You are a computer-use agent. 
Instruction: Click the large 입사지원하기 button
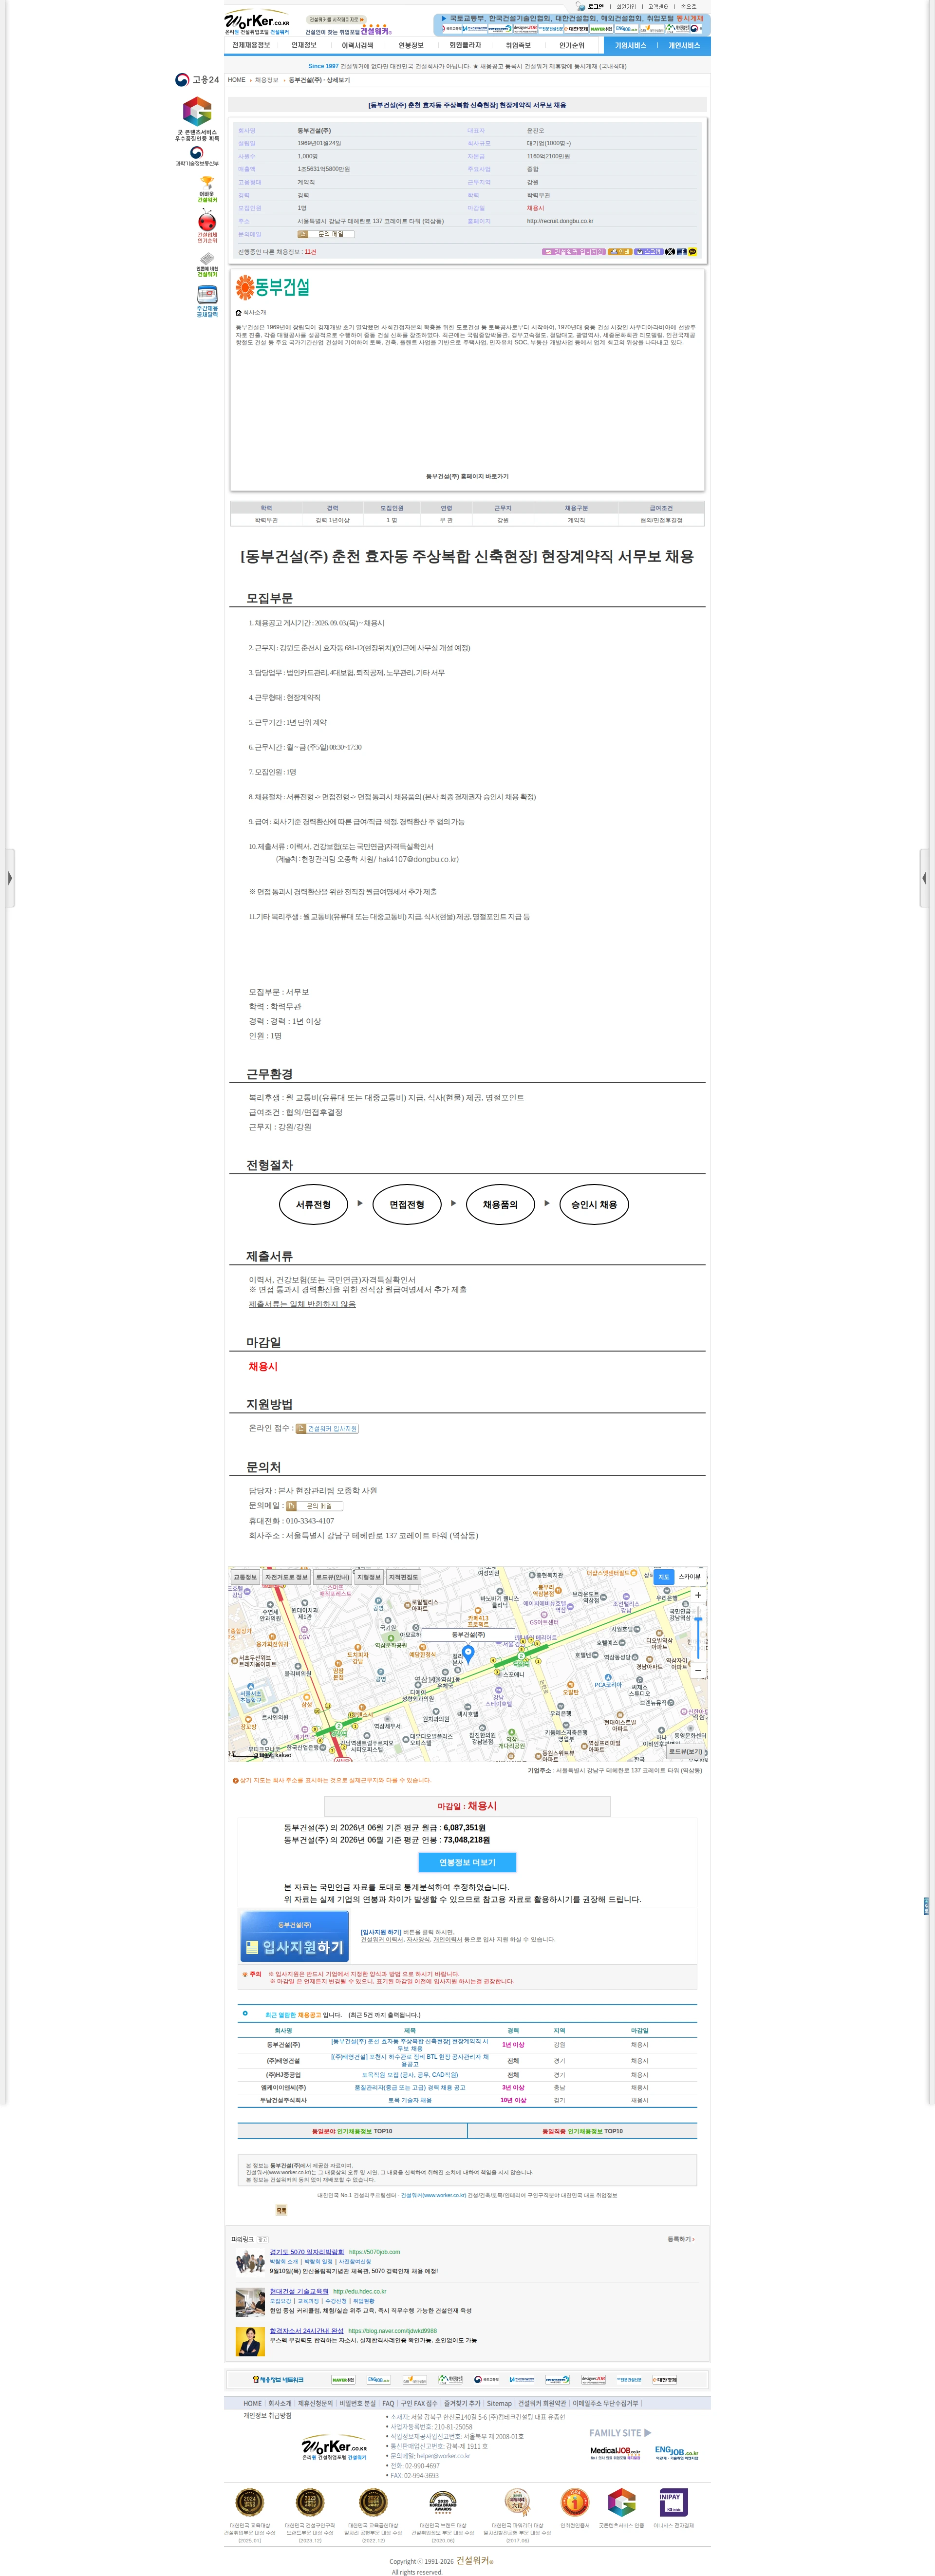click(294, 1938)
